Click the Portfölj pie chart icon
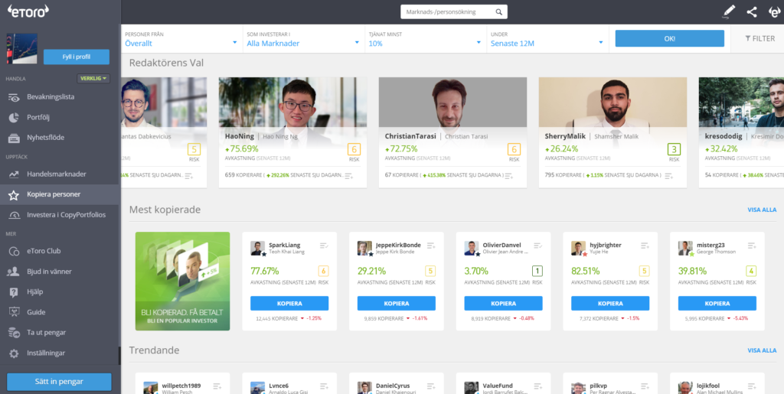784x394 pixels. pos(14,117)
